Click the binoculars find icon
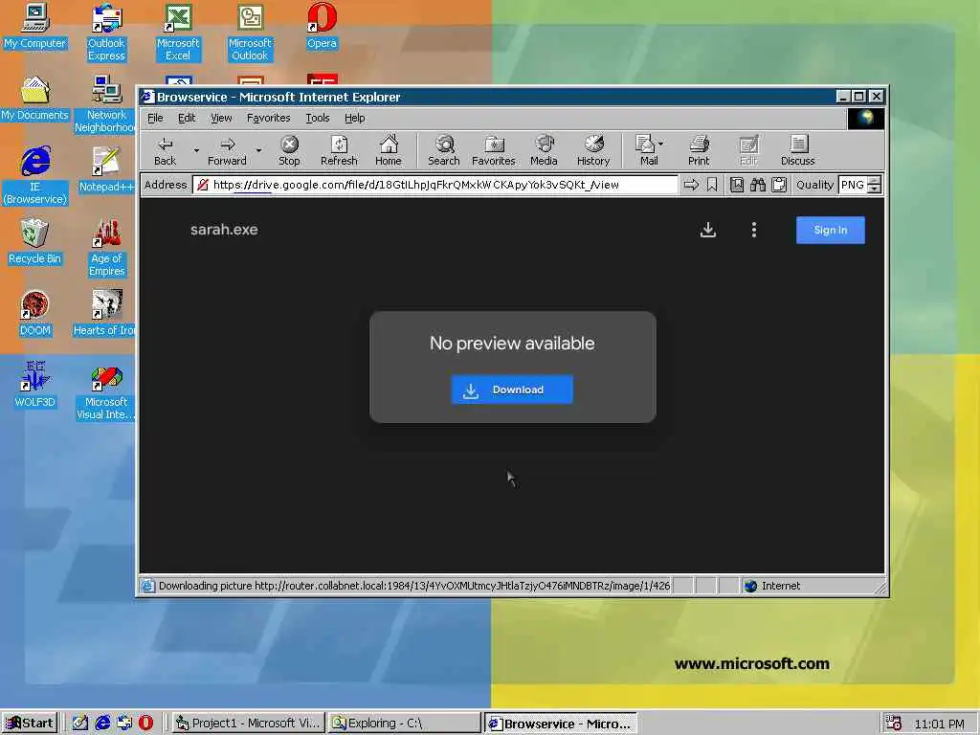 [758, 185]
